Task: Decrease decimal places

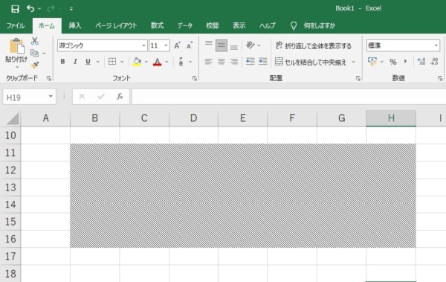Action: click(x=434, y=62)
